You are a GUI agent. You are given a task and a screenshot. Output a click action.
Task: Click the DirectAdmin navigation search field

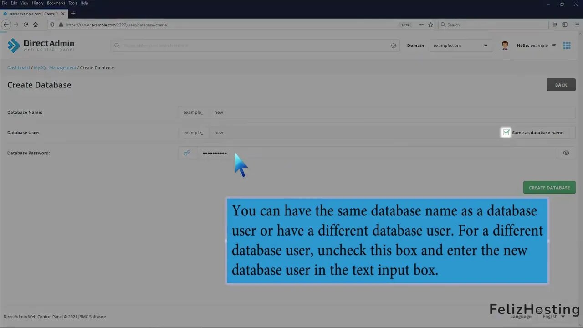[255, 46]
